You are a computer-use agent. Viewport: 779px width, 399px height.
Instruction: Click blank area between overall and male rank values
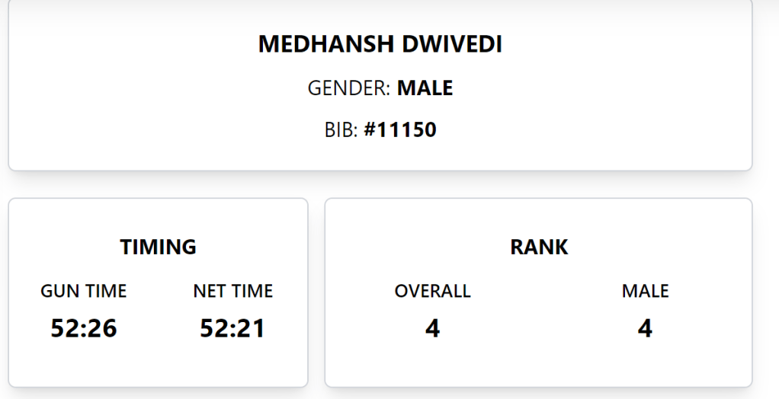(539, 329)
